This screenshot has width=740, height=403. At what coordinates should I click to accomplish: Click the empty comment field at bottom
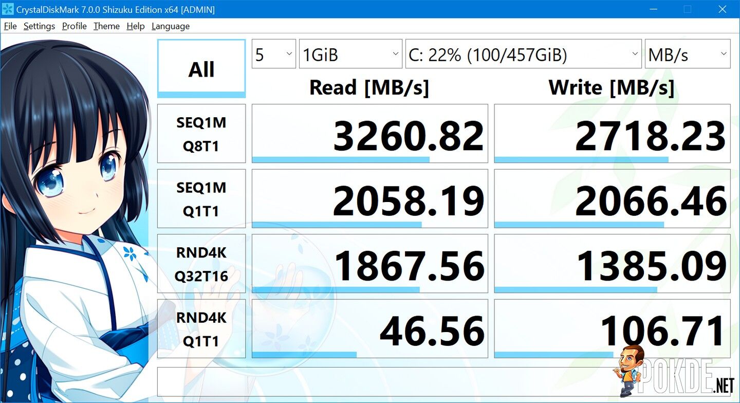point(443,382)
